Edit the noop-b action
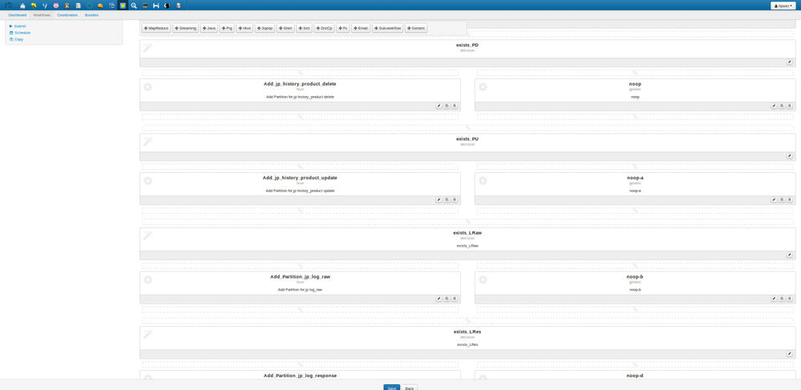 click(774, 299)
